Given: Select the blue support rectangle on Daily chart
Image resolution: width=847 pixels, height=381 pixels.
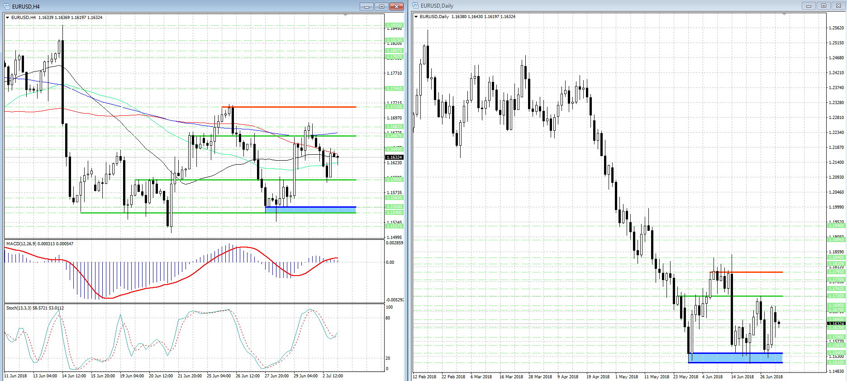Looking at the screenshot, I should (735, 357).
